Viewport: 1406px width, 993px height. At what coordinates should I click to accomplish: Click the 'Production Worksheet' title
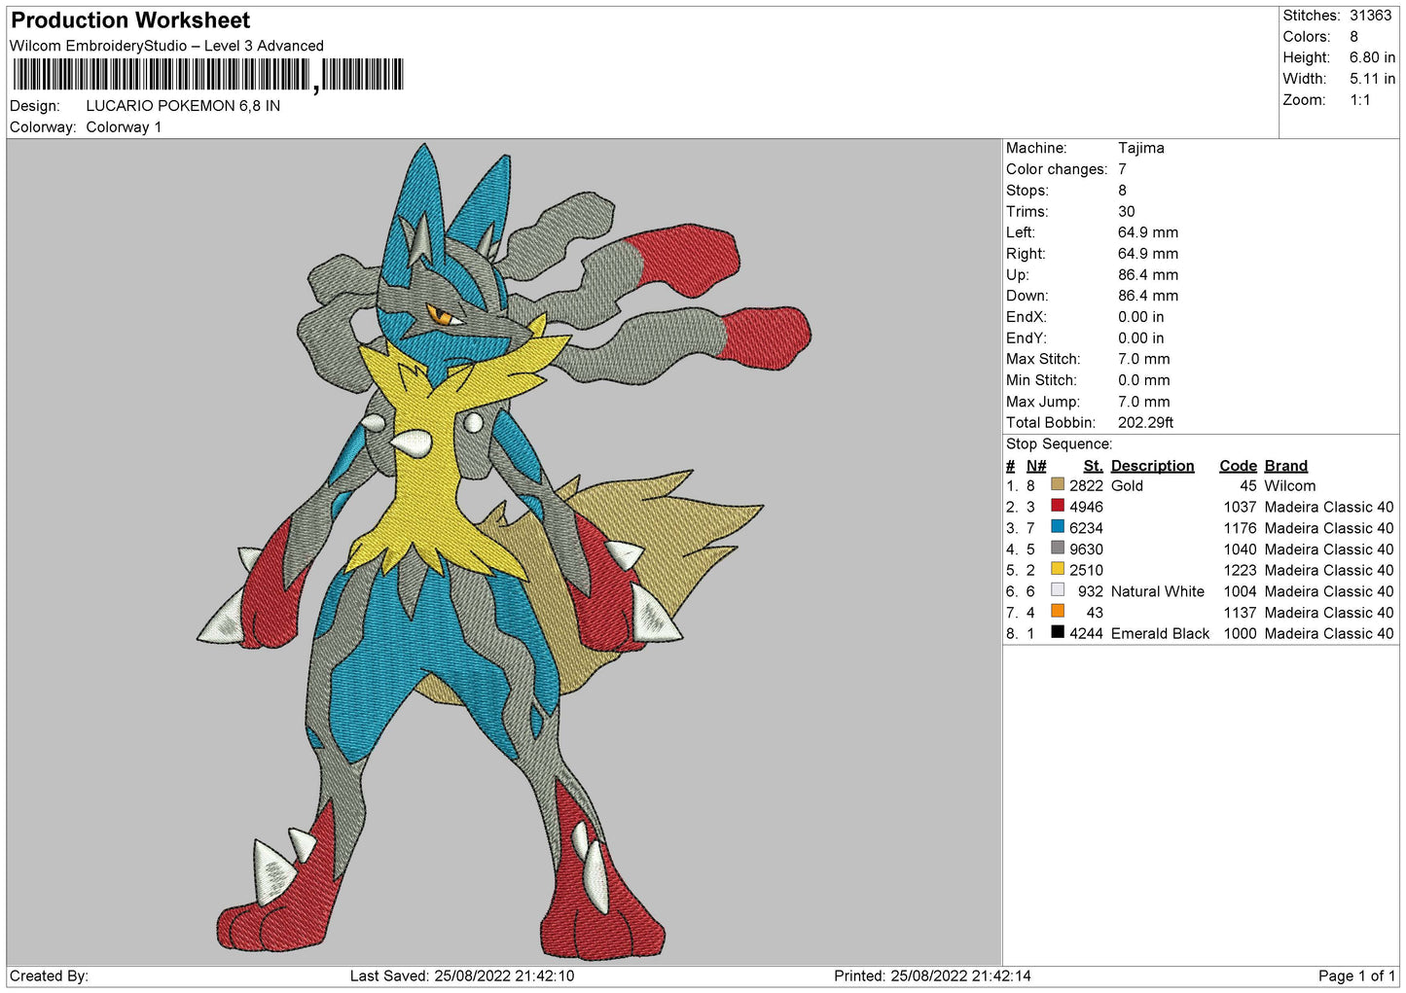click(130, 20)
